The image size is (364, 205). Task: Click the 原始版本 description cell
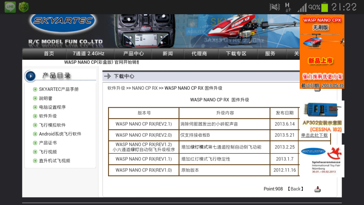(x=225, y=170)
